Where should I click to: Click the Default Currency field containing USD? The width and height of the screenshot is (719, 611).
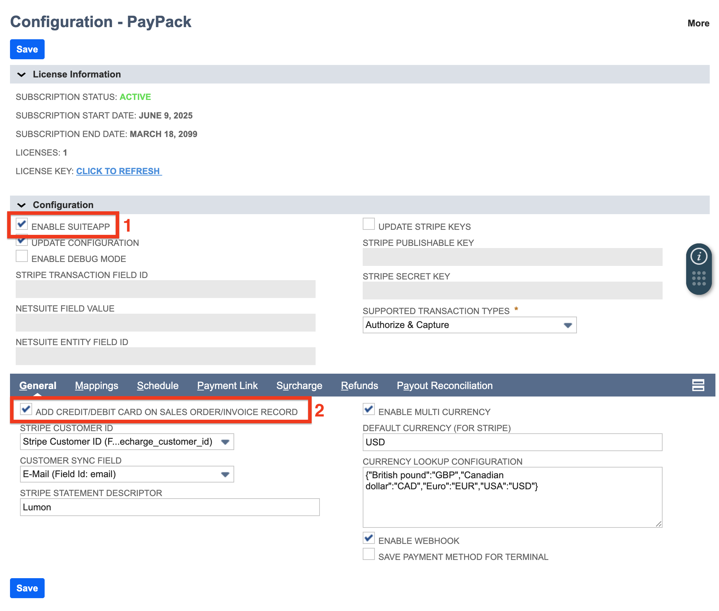click(x=513, y=442)
